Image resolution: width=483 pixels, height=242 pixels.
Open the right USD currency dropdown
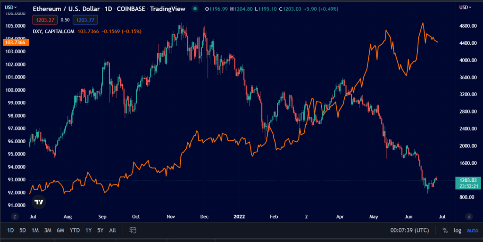[x=465, y=7]
